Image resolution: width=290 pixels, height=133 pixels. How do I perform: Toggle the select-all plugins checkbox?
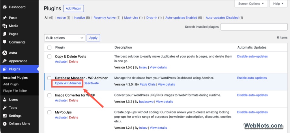click(49, 48)
